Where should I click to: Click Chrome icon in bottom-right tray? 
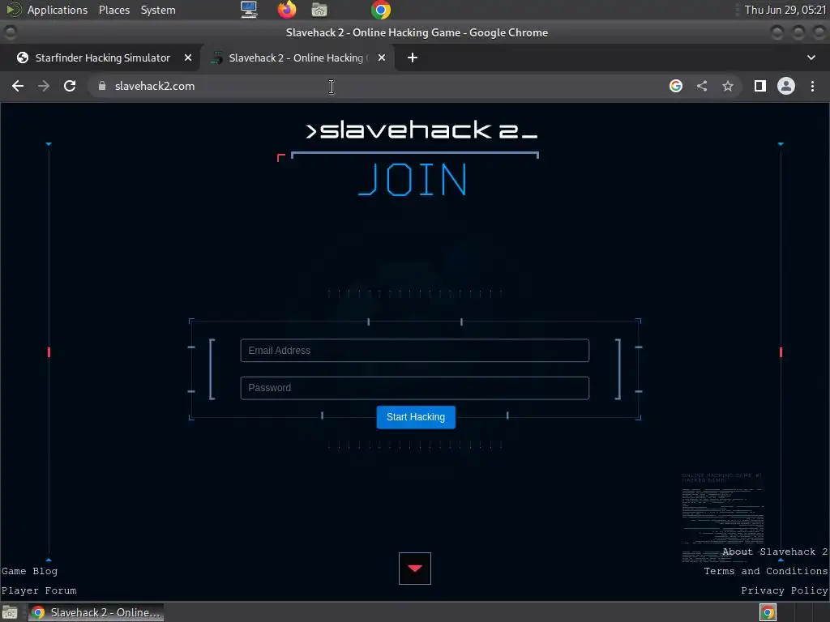click(768, 612)
